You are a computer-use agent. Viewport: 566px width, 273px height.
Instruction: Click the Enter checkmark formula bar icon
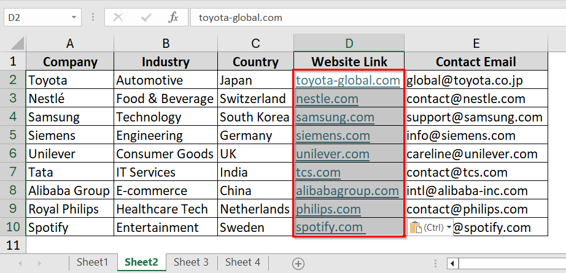pyautogui.click(x=145, y=17)
